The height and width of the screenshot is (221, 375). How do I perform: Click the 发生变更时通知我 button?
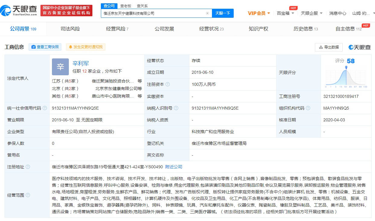[x=86, y=47]
